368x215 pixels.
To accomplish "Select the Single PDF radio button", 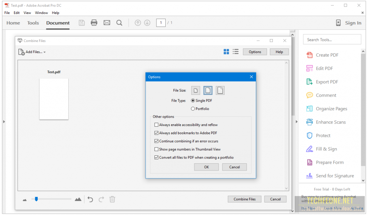I will pyautogui.click(x=193, y=101).
